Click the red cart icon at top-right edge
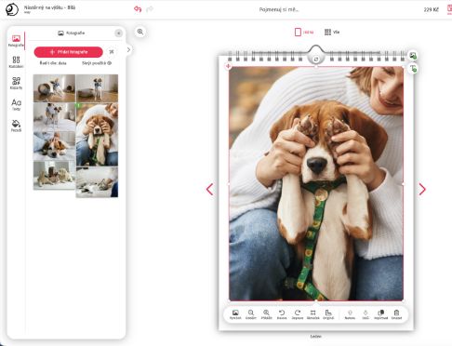 coord(449,9)
